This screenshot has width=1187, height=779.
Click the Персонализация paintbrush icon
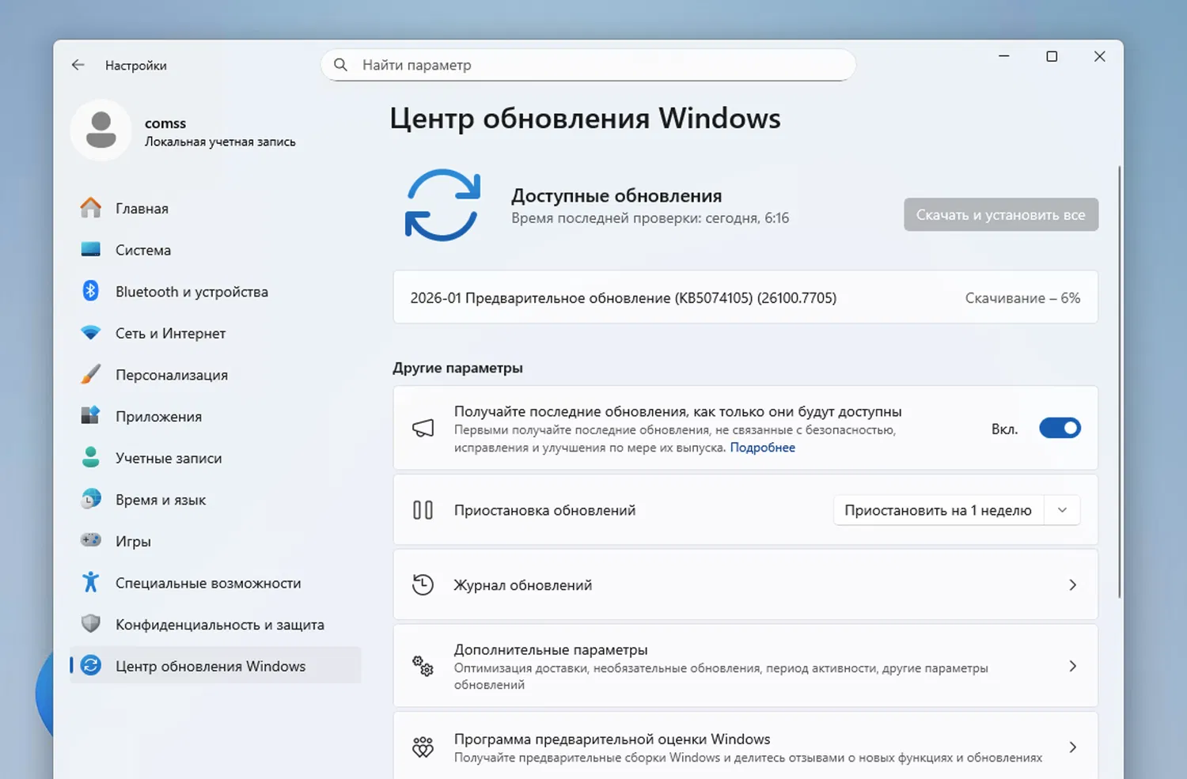[91, 374]
